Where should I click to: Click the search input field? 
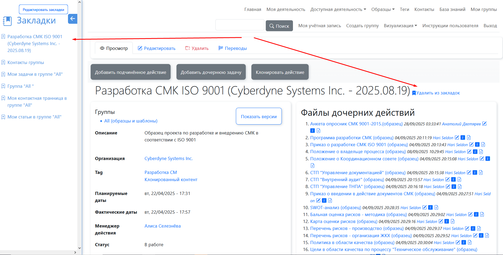coord(240,25)
